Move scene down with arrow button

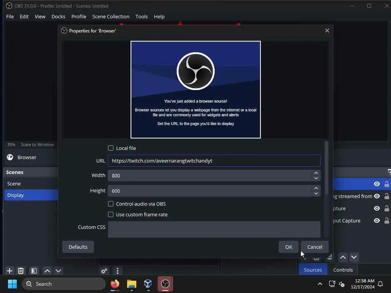(x=58, y=271)
